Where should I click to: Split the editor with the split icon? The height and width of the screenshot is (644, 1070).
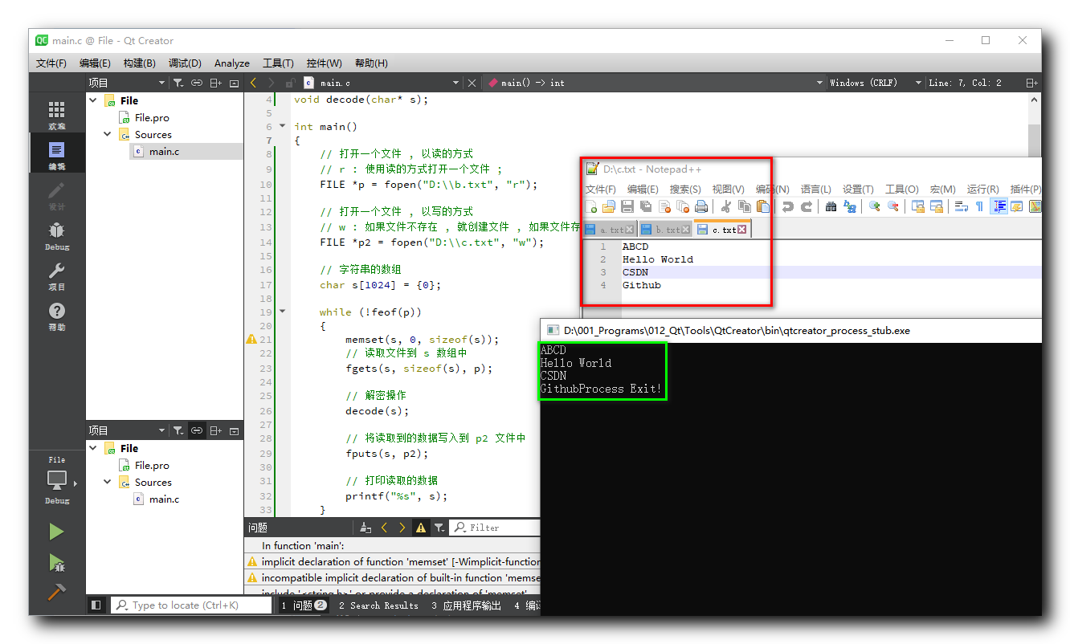1031,83
